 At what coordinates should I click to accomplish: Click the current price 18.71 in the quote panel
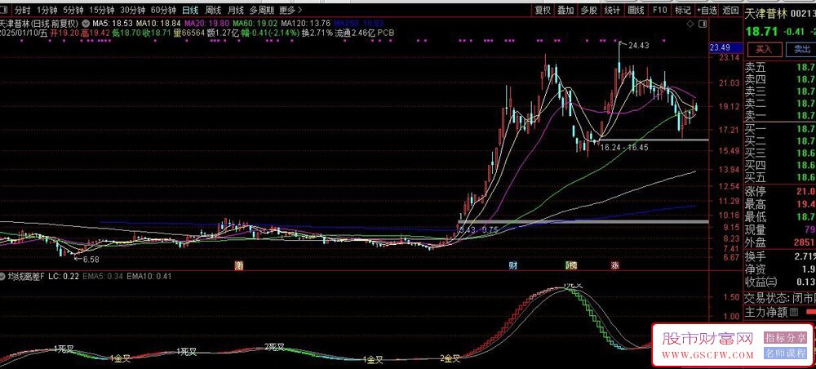761,32
